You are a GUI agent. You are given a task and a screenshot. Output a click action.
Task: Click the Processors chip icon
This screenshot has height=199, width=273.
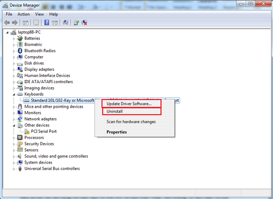pyautogui.click(x=20, y=138)
